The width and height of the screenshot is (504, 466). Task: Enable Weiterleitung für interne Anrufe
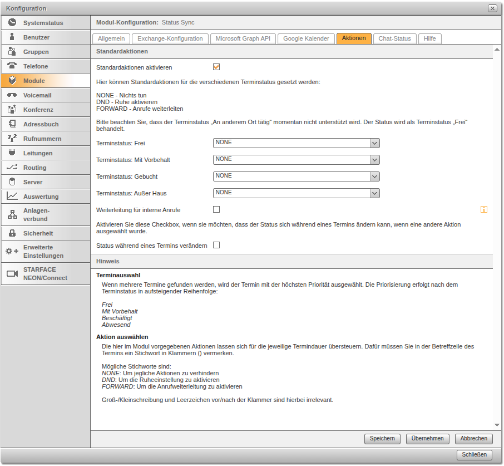(x=216, y=210)
